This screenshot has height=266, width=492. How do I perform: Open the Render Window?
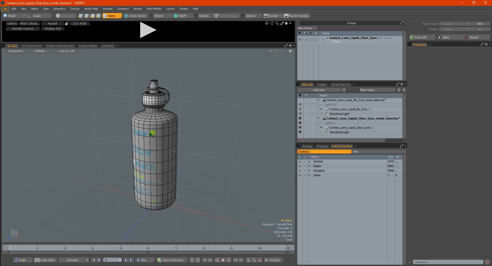pyautogui.click(x=297, y=16)
